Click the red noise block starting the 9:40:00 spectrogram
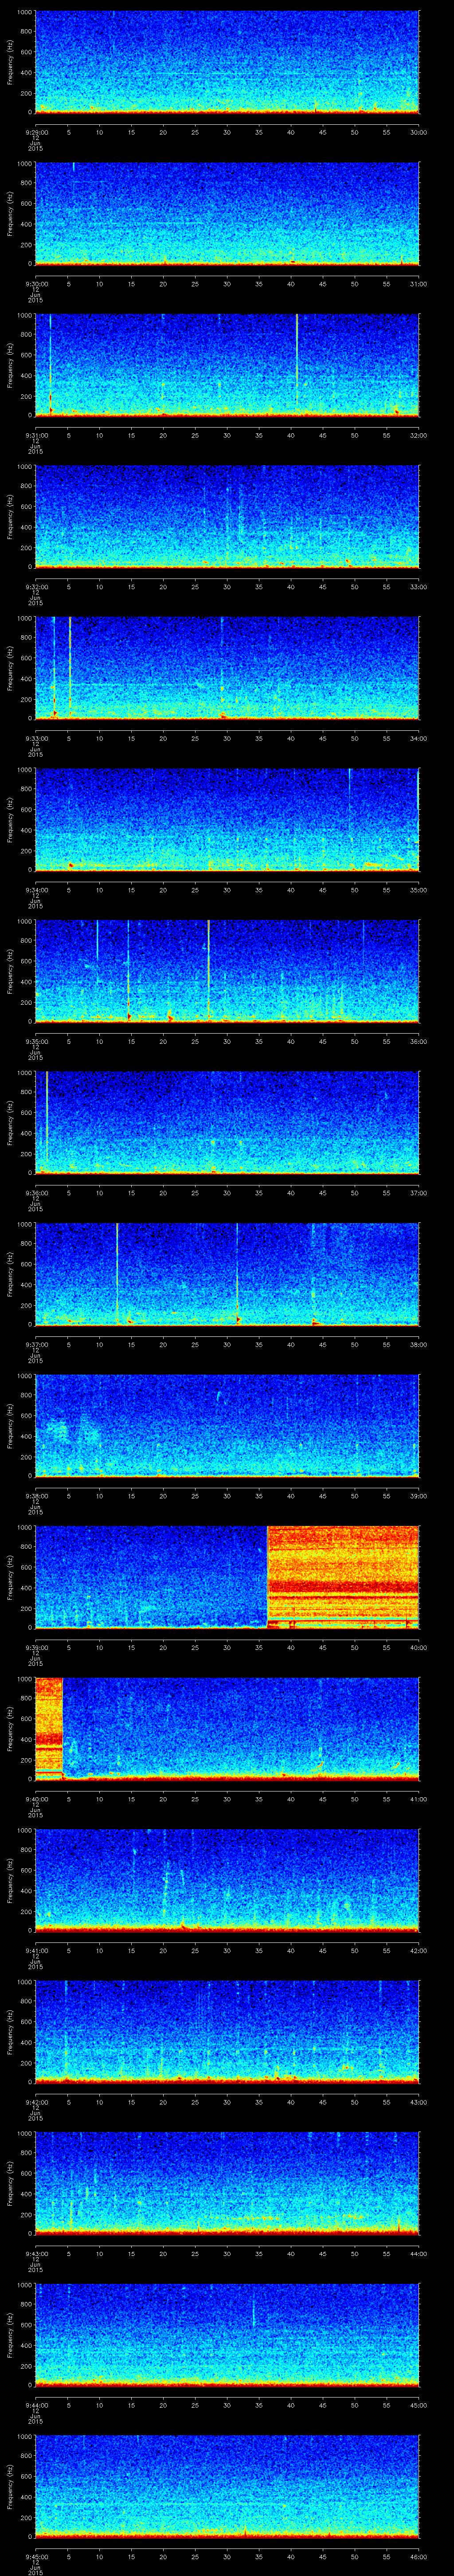The image size is (454, 2576). click(x=49, y=1728)
